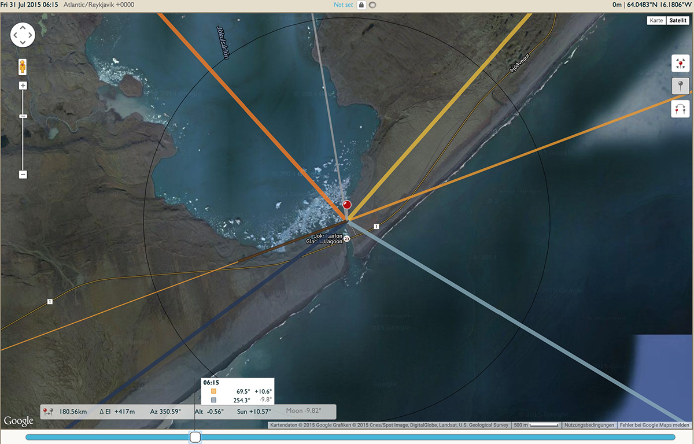Click the orange sun swatch in the 06:15 tooltip
Screen dimensions: 694x444
tap(213, 391)
